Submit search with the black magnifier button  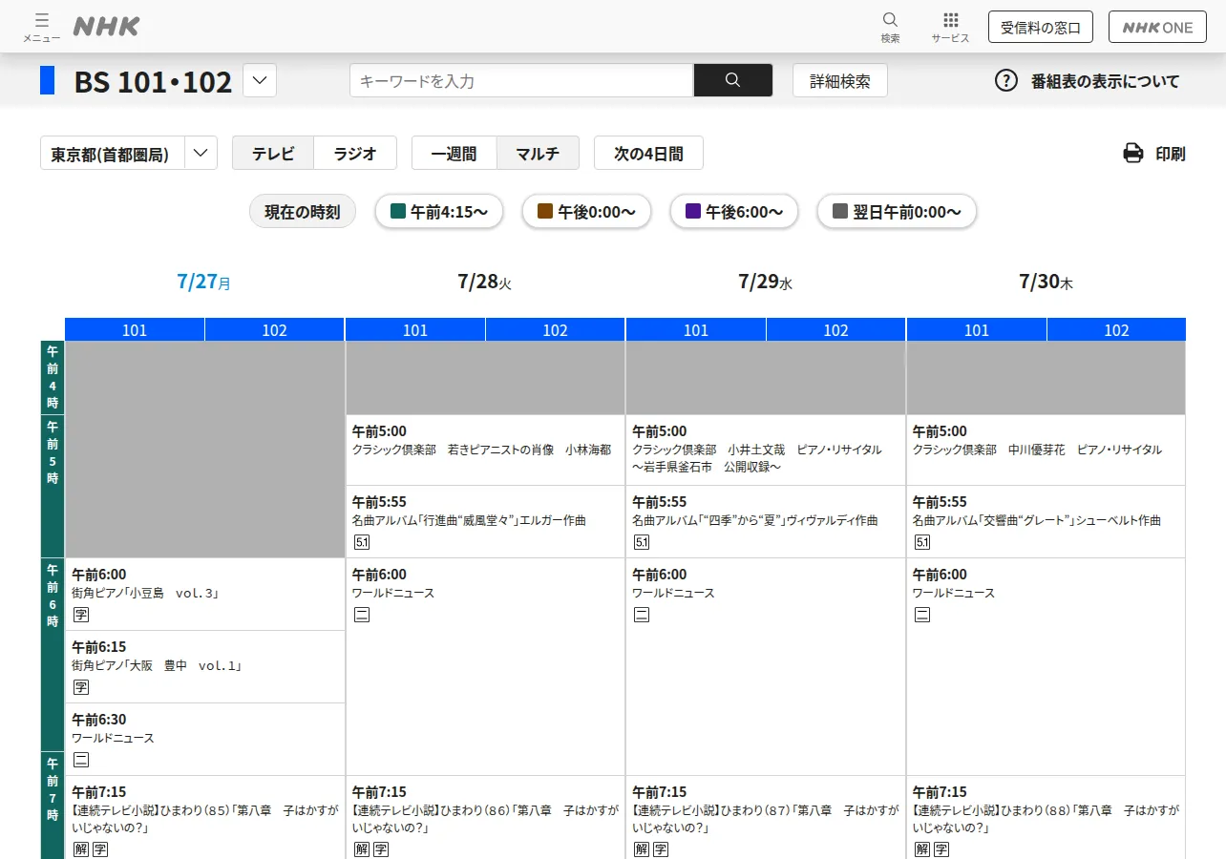coord(732,80)
